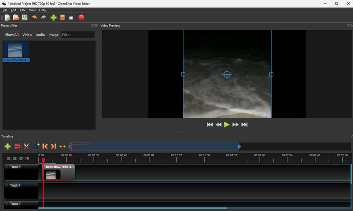The width and height of the screenshot is (353, 211).
Task: Select the clip on Track 5
Action: (59, 172)
